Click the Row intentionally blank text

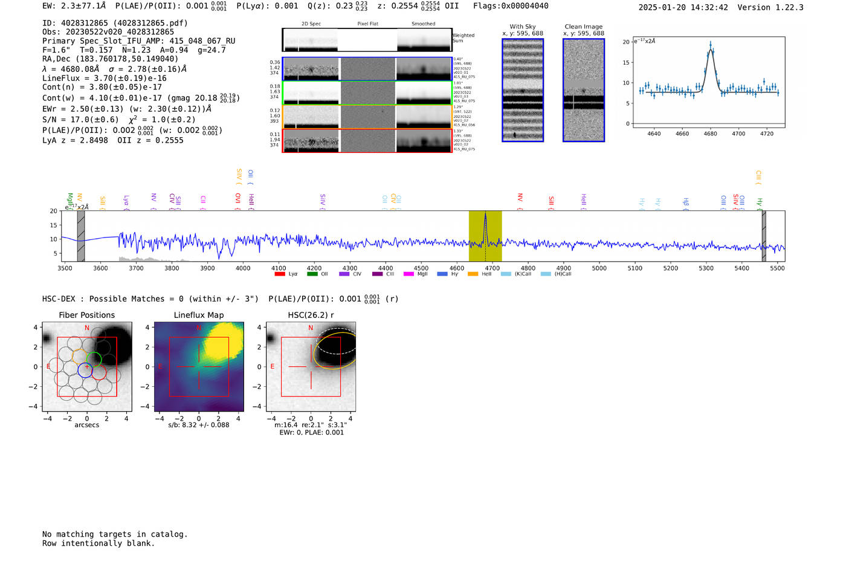coord(98,543)
